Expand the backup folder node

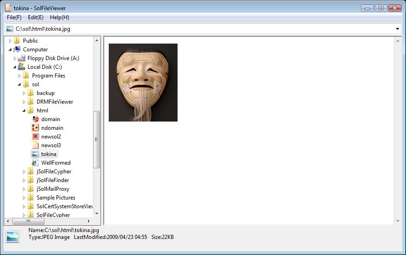click(24, 93)
